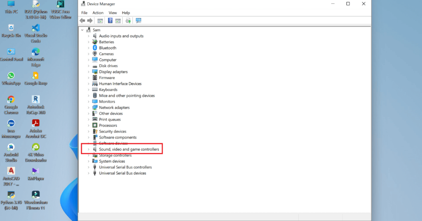Image resolution: width=422 pixels, height=221 pixels.
Task: Expand the Keyboards category
Action: tap(88, 90)
